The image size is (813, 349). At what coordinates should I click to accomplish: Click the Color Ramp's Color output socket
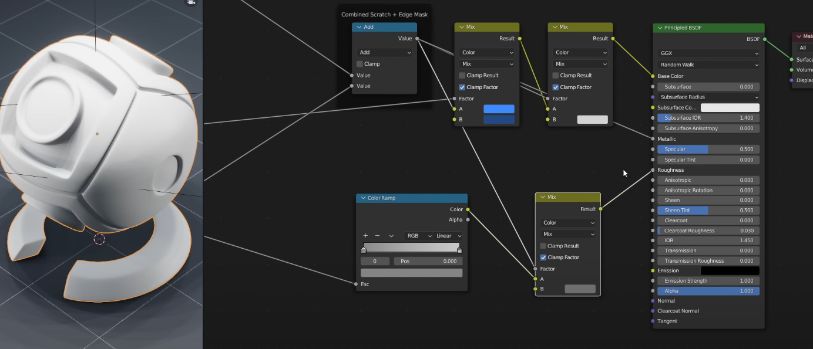point(468,209)
